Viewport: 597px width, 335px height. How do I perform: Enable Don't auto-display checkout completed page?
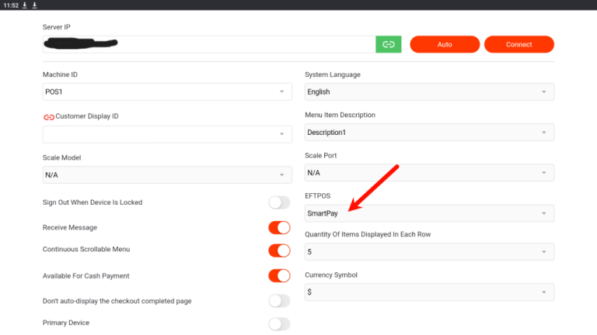click(278, 300)
